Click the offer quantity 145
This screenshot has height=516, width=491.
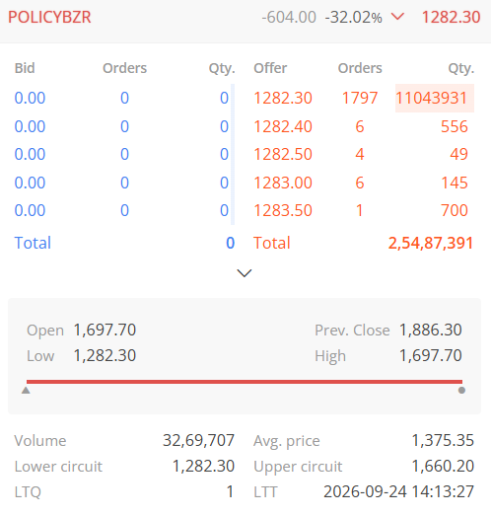pos(455,183)
